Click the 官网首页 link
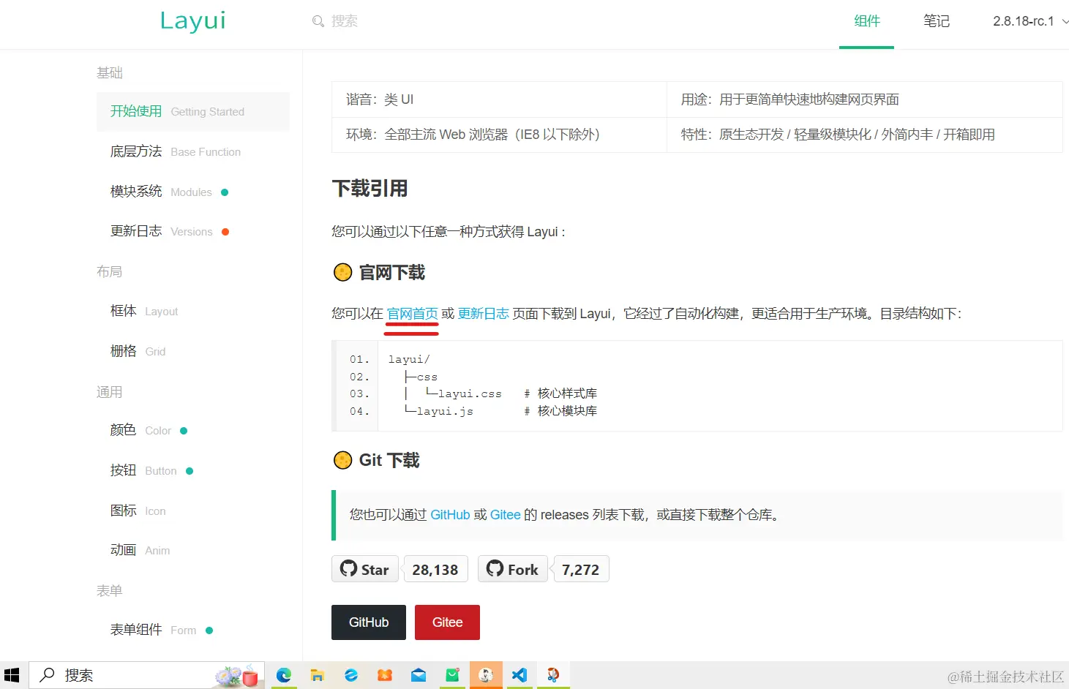1069x689 pixels. 412,314
